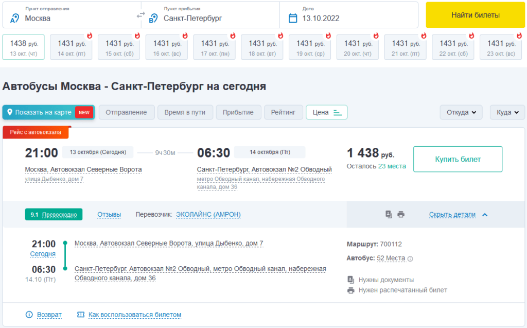Click the arrival pin icon B

[x=153, y=19]
